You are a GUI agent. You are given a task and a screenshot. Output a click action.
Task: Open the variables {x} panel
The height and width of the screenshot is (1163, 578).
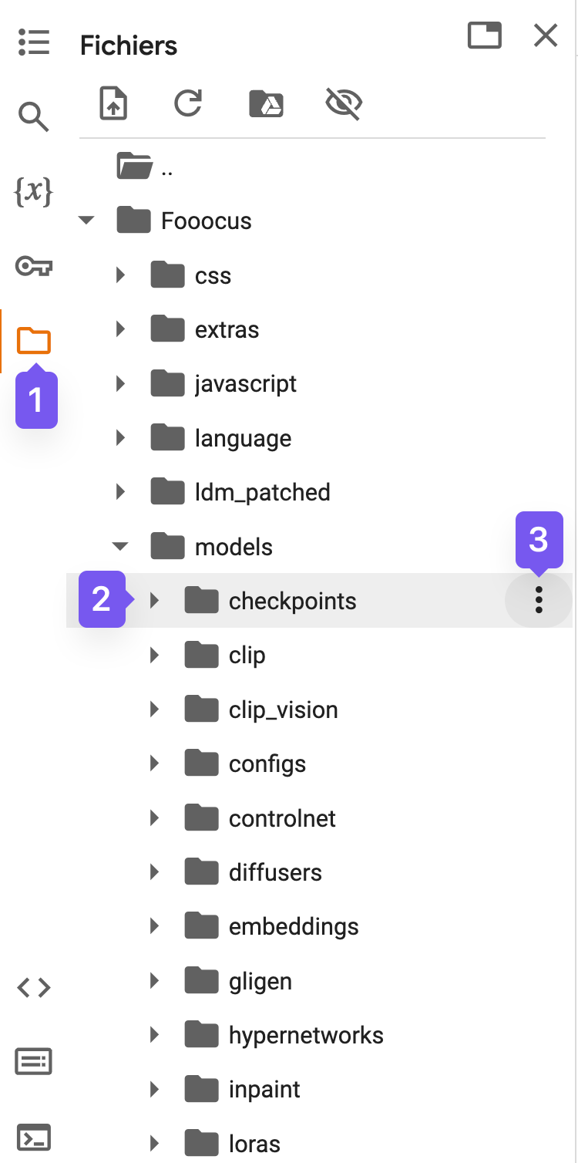click(x=34, y=191)
